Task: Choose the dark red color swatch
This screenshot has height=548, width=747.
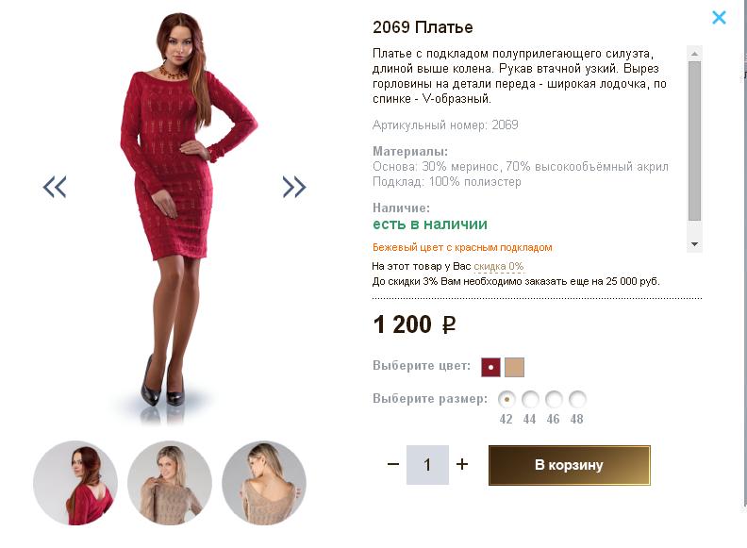Action: [490, 367]
